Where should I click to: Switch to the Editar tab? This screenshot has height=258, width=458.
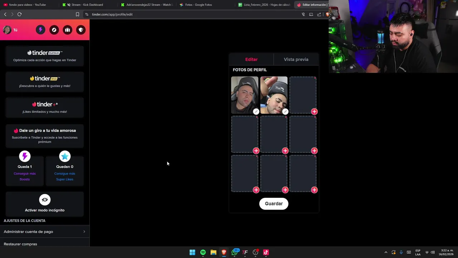click(x=251, y=59)
